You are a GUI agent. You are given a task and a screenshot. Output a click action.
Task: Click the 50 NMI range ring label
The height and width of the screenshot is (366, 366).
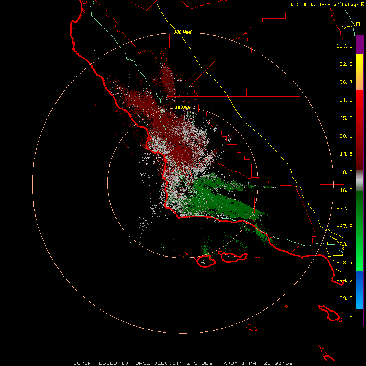(x=183, y=107)
